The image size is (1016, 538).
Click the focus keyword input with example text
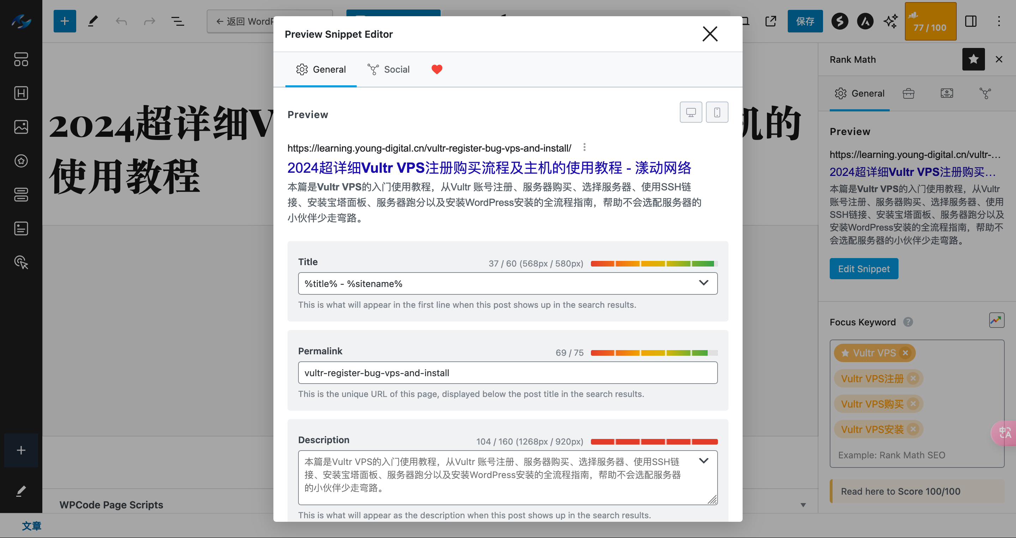(x=917, y=455)
